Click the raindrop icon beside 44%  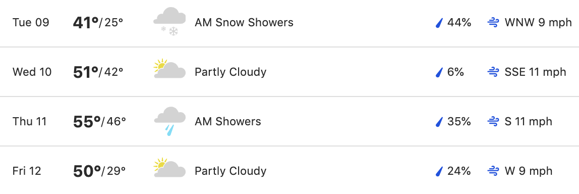coord(439,23)
